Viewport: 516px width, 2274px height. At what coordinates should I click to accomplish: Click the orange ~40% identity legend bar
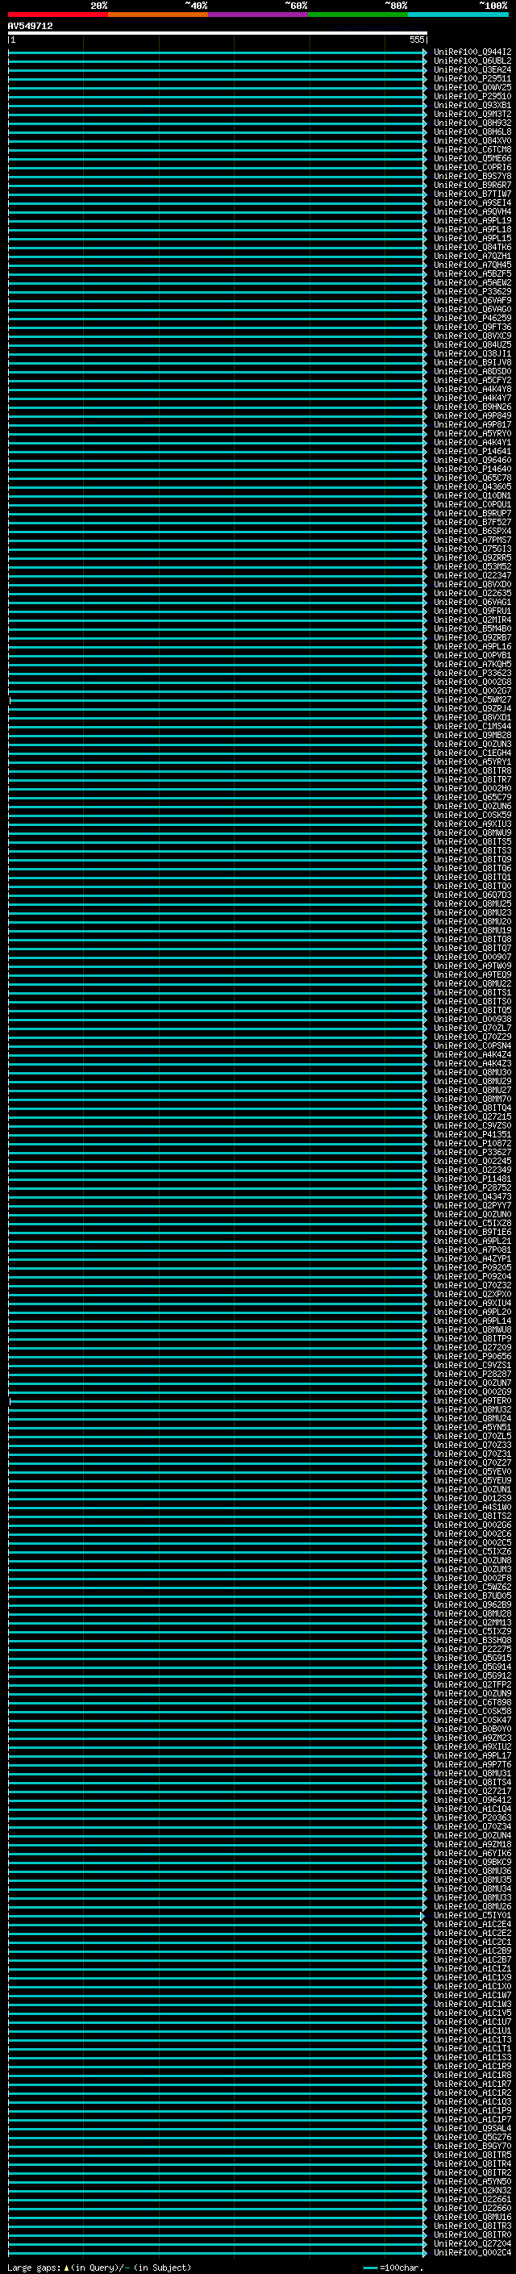[x=158, y=15]
